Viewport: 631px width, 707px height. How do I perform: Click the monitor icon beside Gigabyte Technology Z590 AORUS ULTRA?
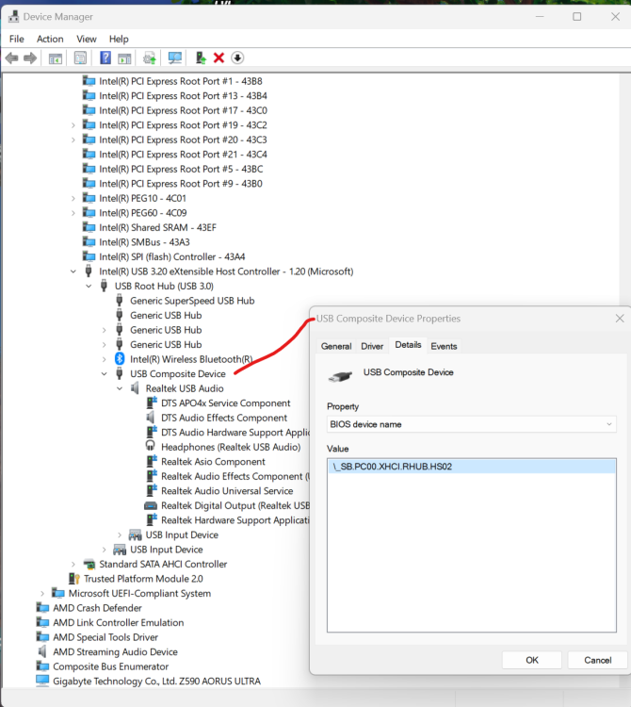click(42, 681)
